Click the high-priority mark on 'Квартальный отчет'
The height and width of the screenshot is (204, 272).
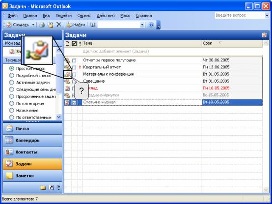click(x=80, y=67)
